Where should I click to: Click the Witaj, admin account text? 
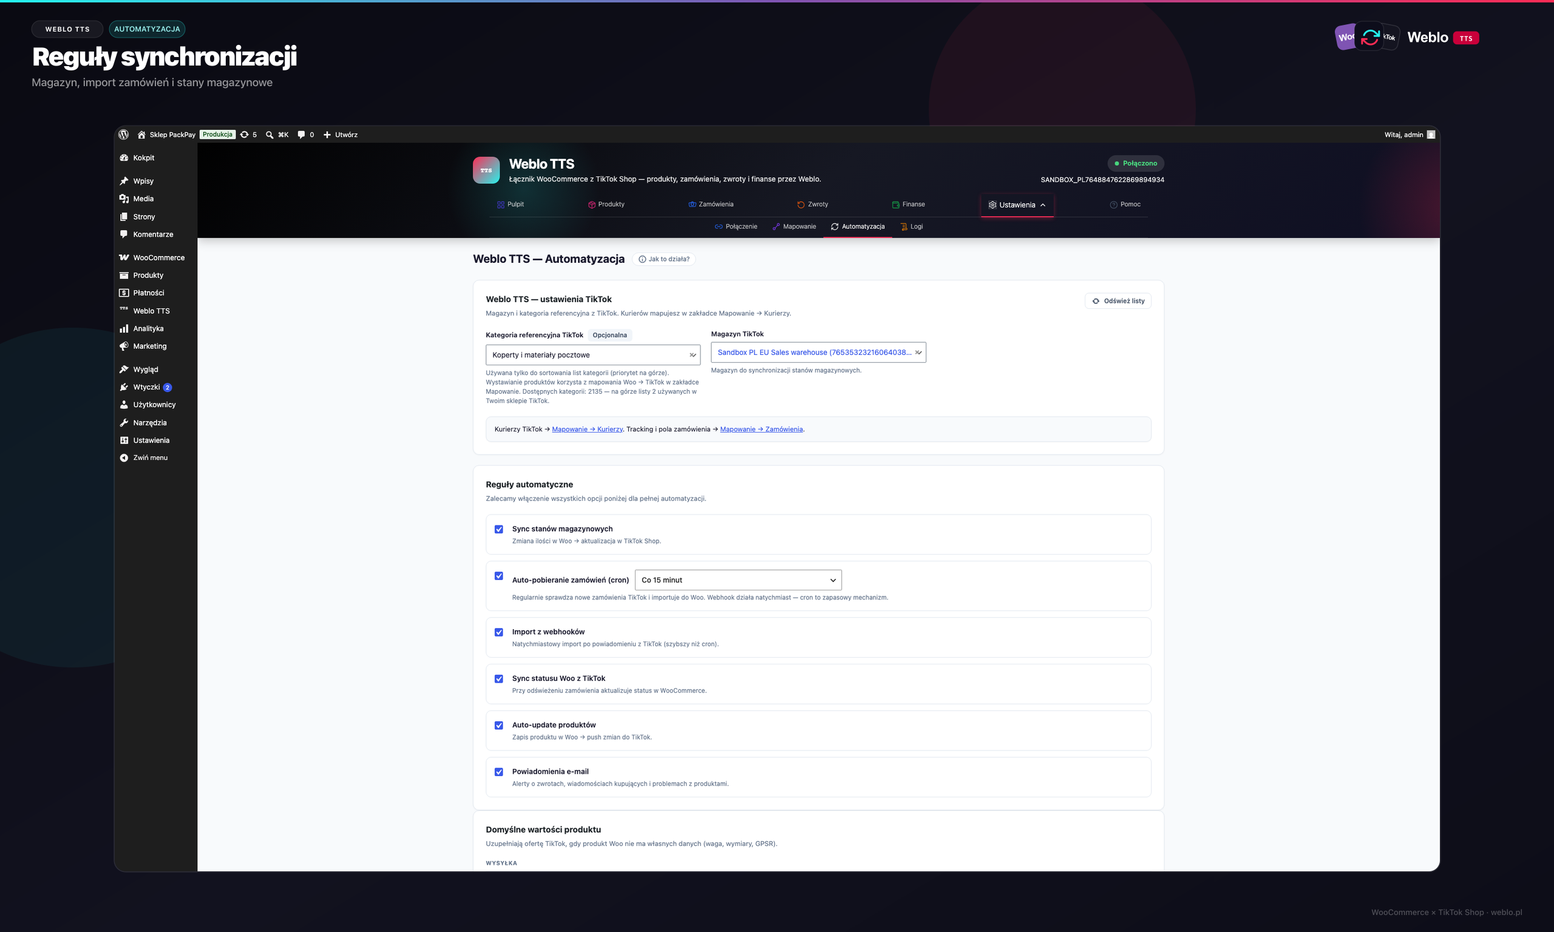[x=1404, y=134]
